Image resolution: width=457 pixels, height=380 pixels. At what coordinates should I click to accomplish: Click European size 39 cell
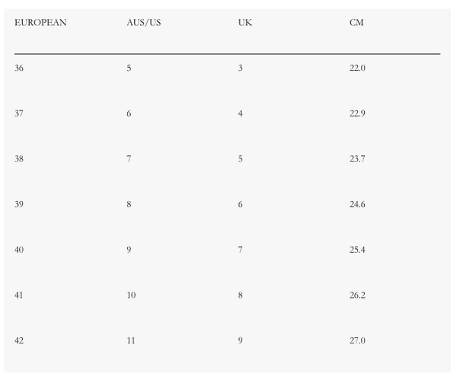(x=19, y=204)
